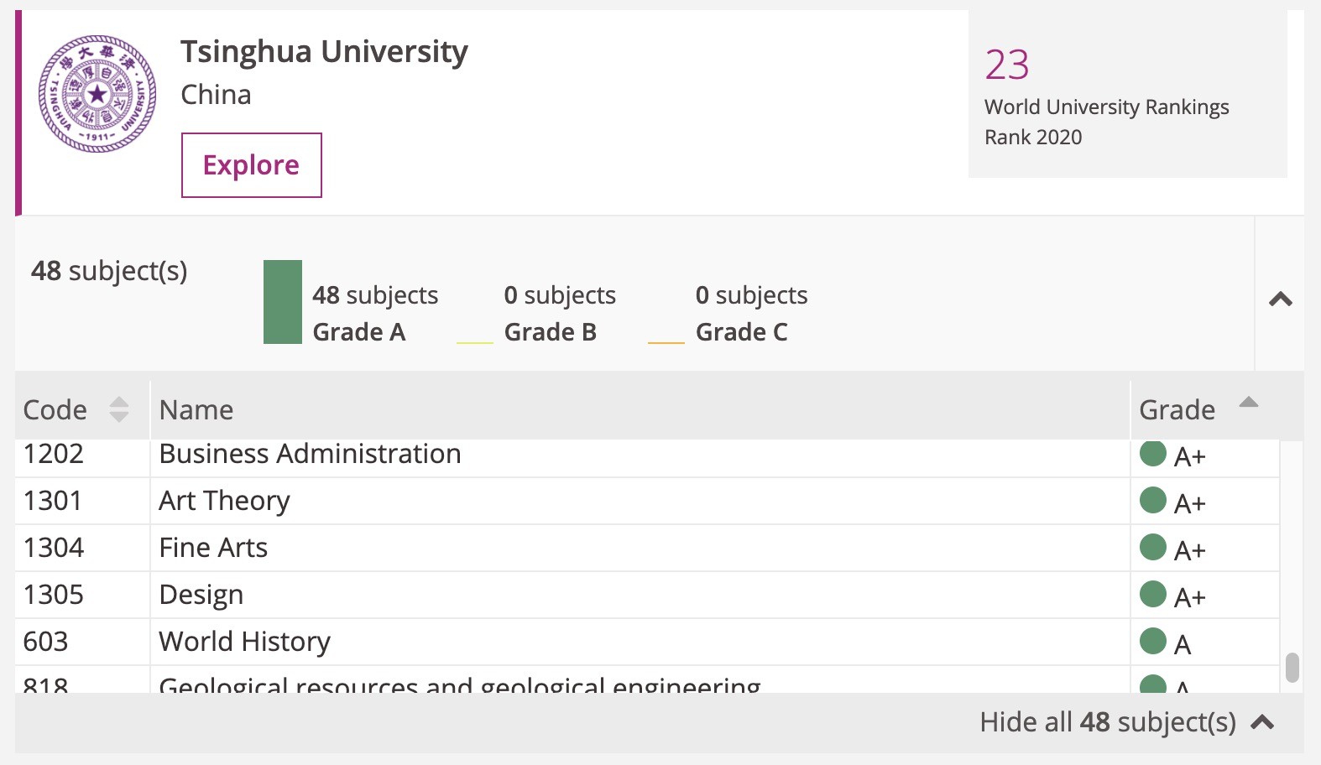Screen dimensions: 1321x765
Task: Click the World University Rankings rank 23
Action: (x=1007, y=65)
